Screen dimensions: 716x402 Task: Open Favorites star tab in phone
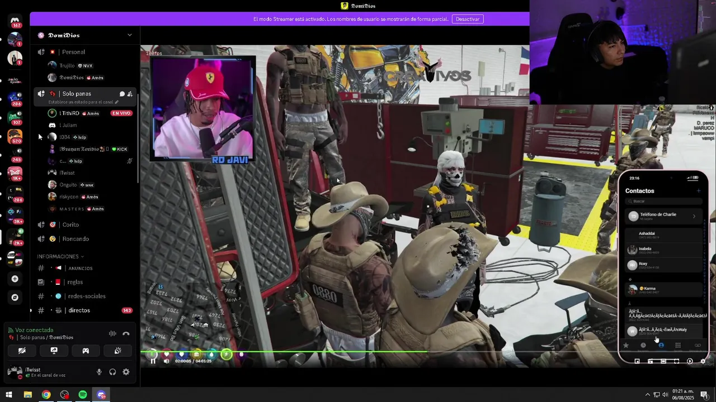click(626, 346)
